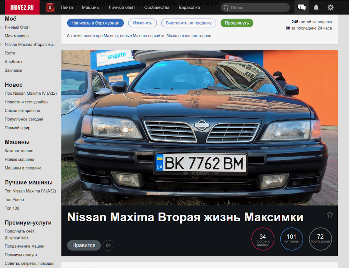Click 80 за последние 24 часа text
The height and width of the screenshot is (268, 349).
309,28
